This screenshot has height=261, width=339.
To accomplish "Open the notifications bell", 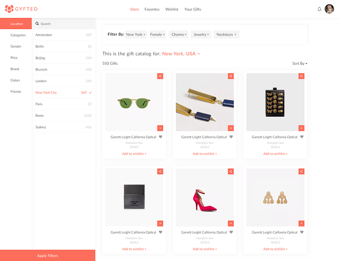I will [319, 9].
